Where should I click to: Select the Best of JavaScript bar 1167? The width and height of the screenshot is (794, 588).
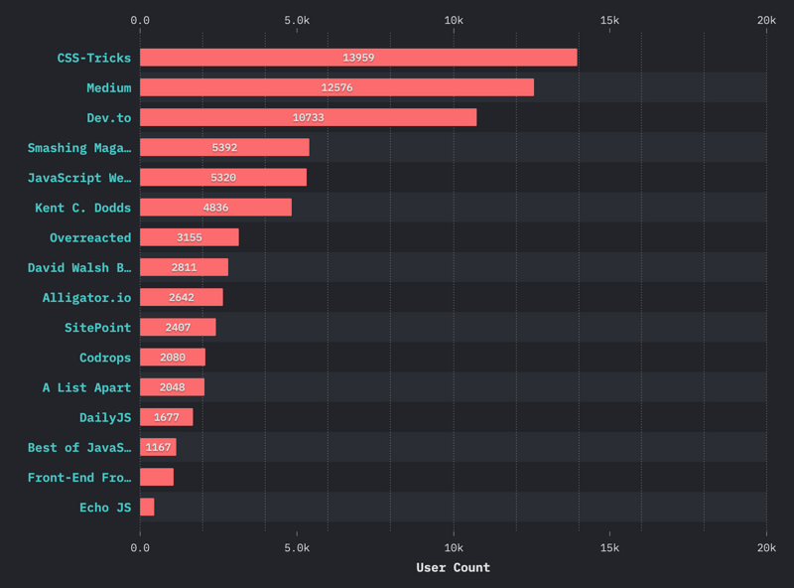[x=158, y=447]
